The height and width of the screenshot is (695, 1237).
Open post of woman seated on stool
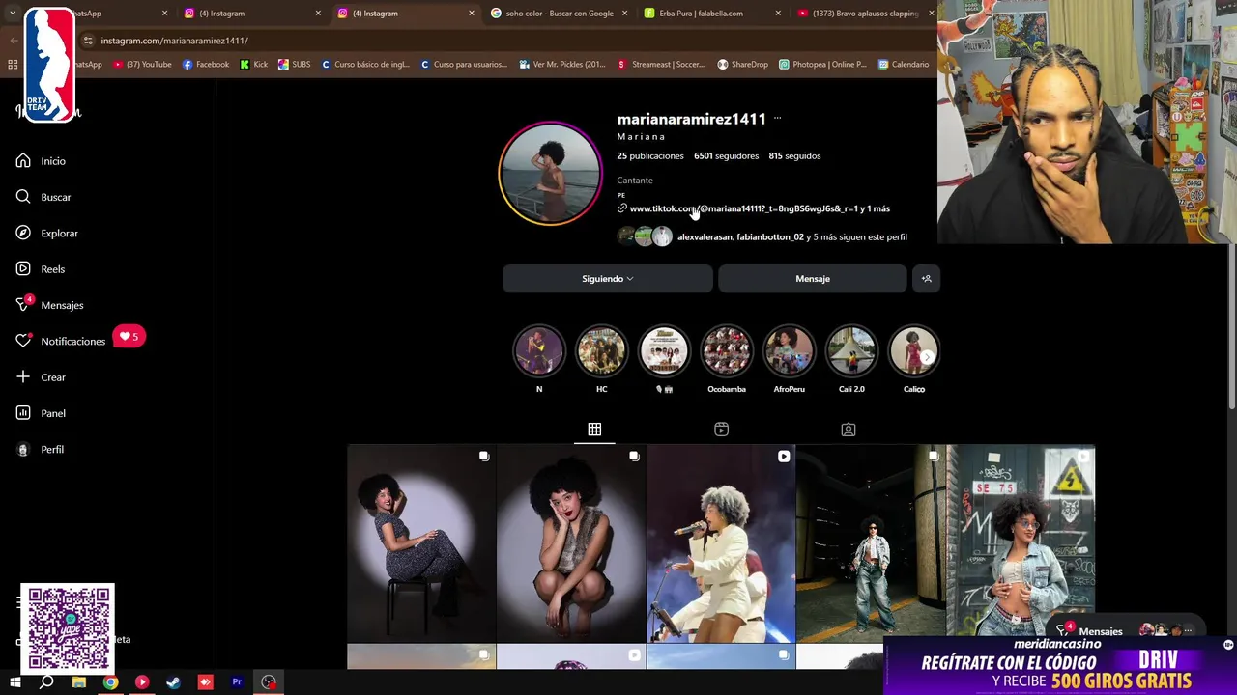[x=421, y=543]
